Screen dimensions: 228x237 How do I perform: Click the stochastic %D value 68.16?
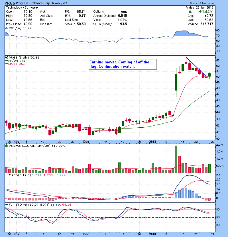point(66,205)
